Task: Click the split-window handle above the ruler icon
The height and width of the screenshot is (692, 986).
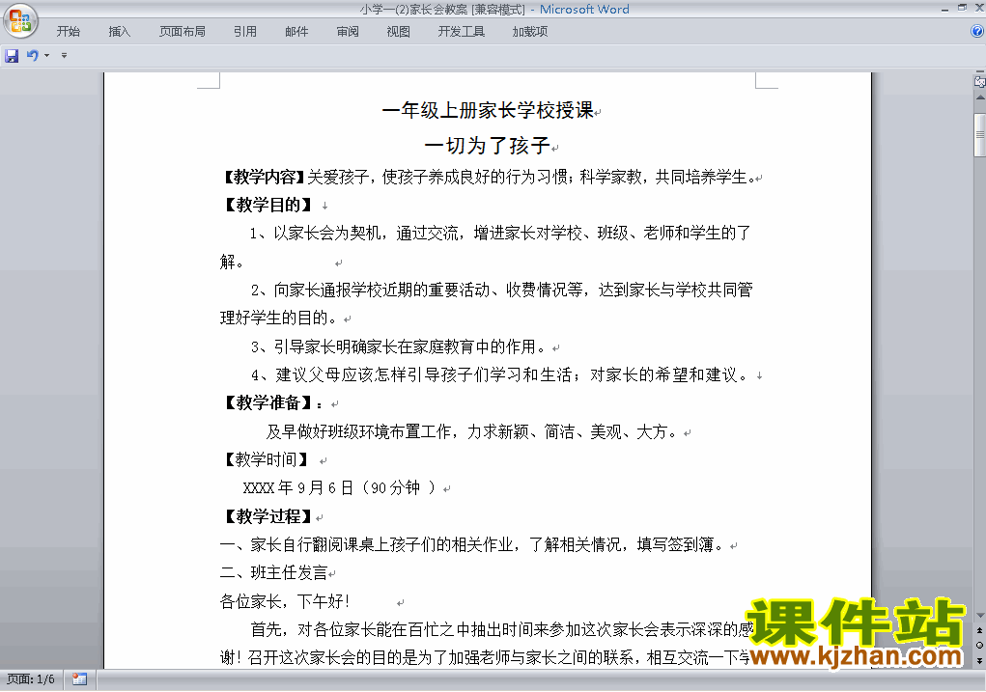Action: click(979, 72)
